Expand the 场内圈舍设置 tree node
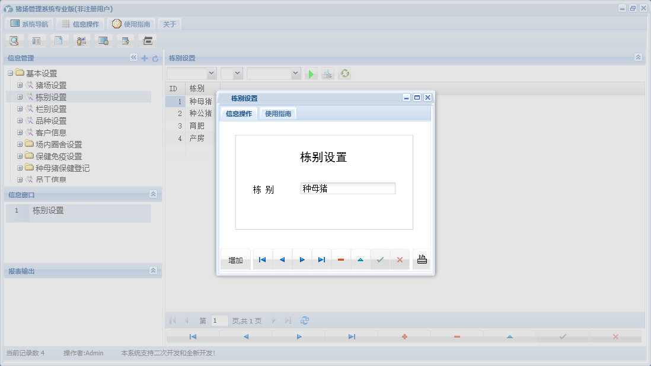Screen dimensions: 651x366 20,145
